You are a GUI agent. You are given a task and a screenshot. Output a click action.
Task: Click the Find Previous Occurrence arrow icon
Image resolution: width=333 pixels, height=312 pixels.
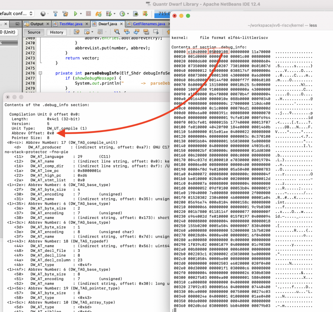click(x=127, y=32)
